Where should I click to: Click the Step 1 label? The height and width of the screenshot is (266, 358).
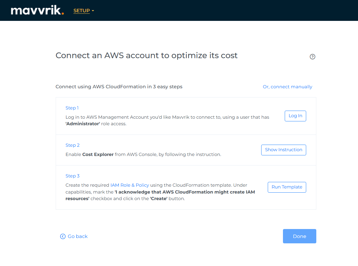[x=72, y=108]
